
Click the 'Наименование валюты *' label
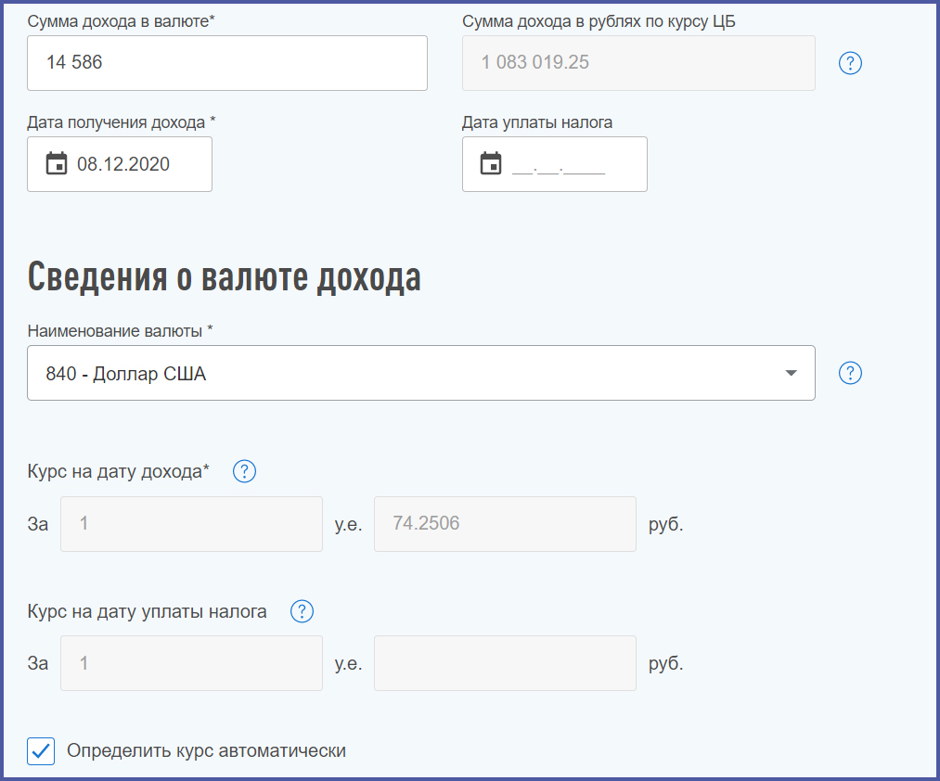tap(120, 331)
